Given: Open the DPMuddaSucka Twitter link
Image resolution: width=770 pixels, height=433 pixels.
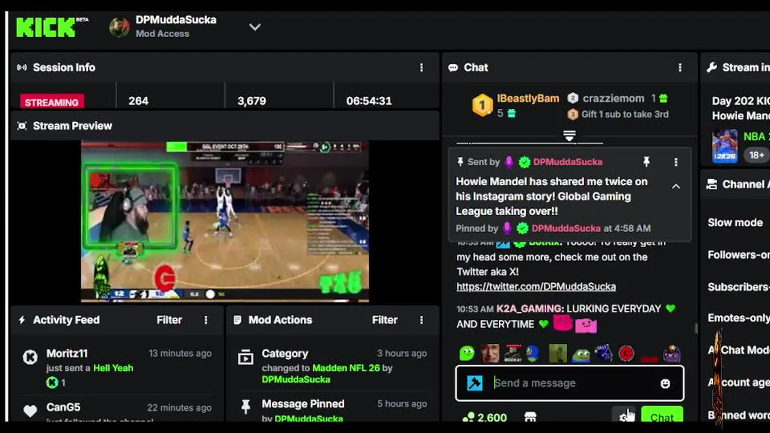Looking at the screenshot, I should click(x=536, y=287).
